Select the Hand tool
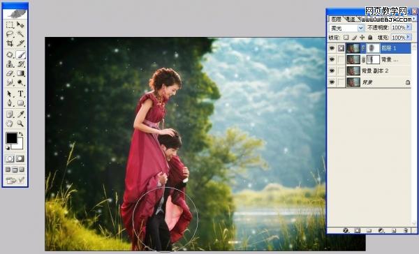 coord(10,124)
